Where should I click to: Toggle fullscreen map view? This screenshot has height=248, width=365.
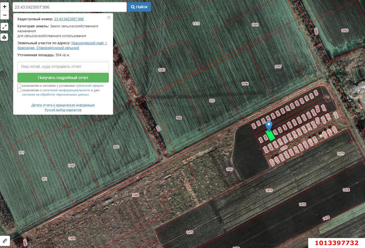[x=4, y=27]
